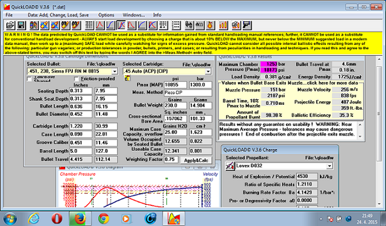Click the Burning Rate Factor Ba field
386x226 pixels.
click(x=307, y=192)
